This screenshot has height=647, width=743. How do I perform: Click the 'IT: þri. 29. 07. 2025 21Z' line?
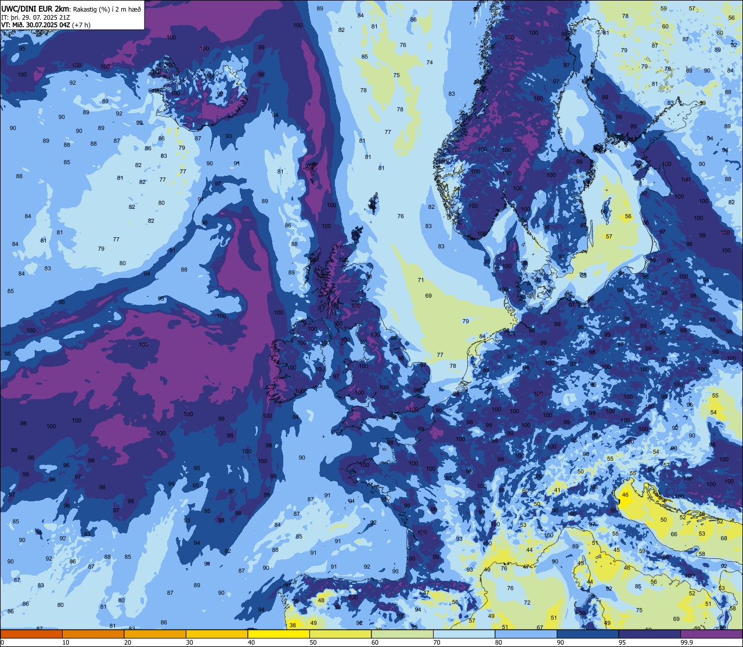36,17
